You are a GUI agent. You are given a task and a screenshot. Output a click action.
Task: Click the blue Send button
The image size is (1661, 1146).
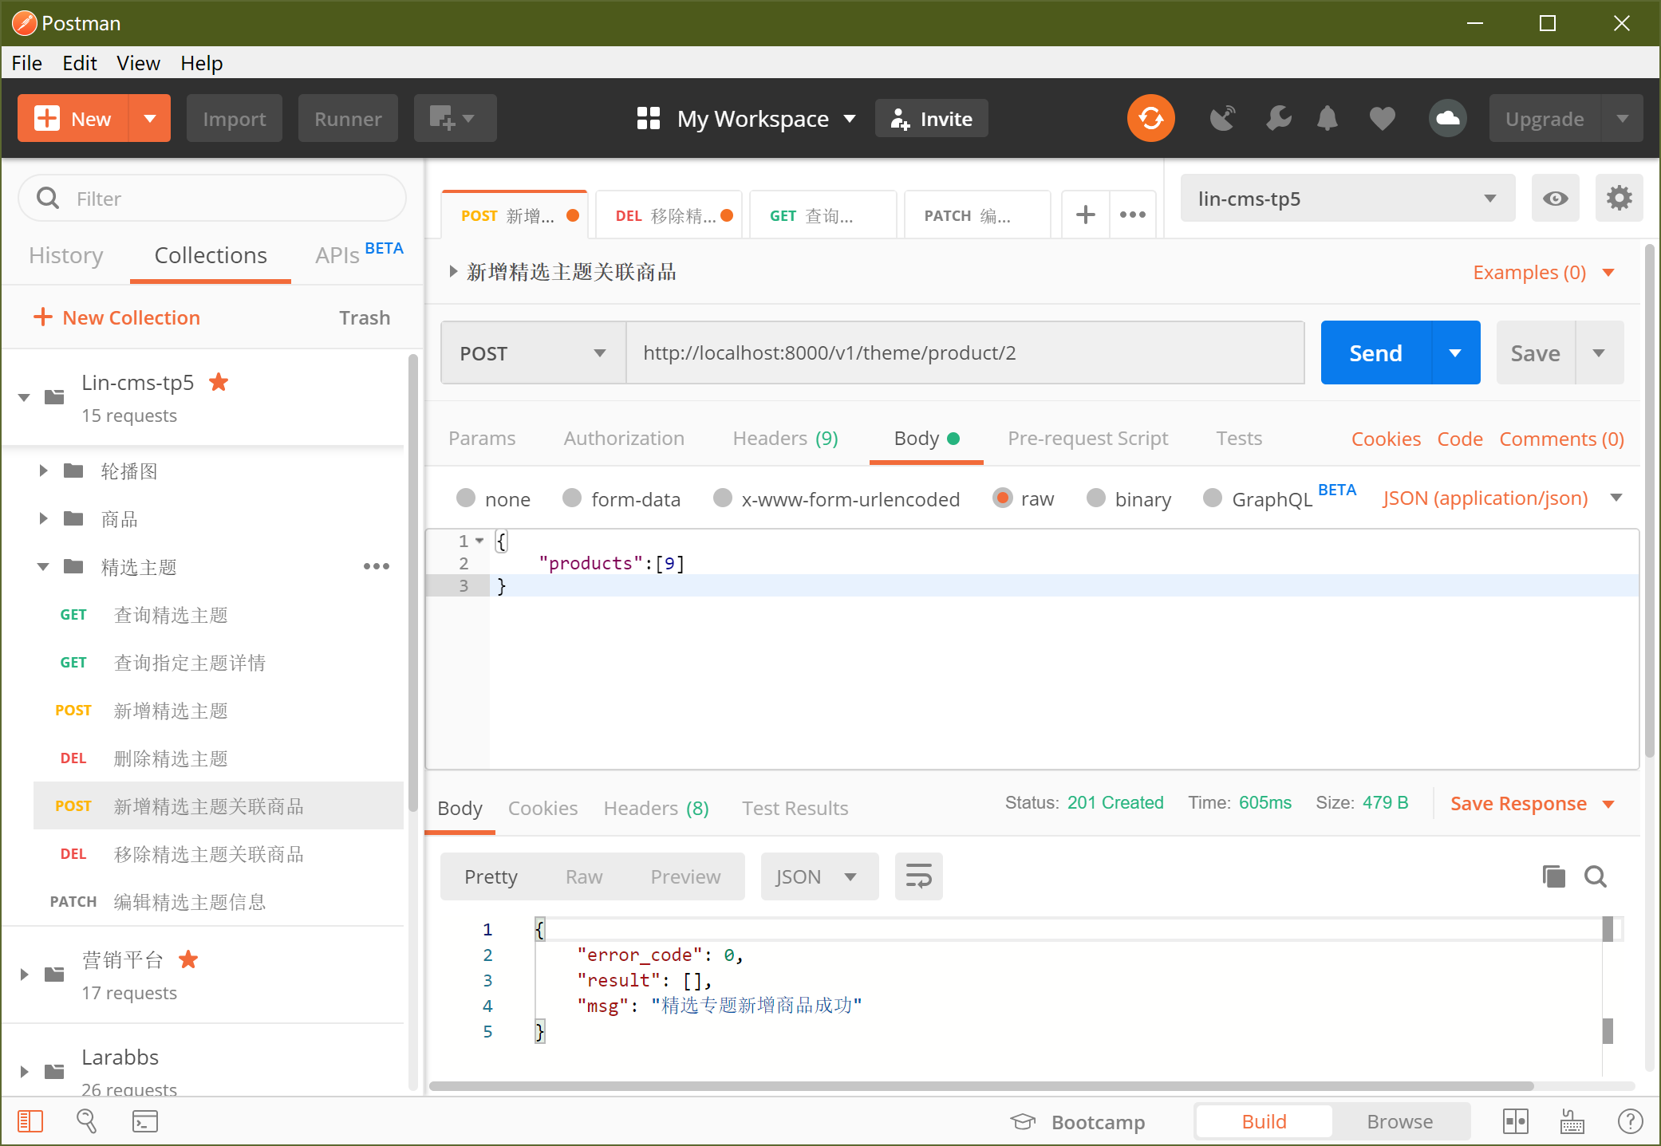point(1375,352)
